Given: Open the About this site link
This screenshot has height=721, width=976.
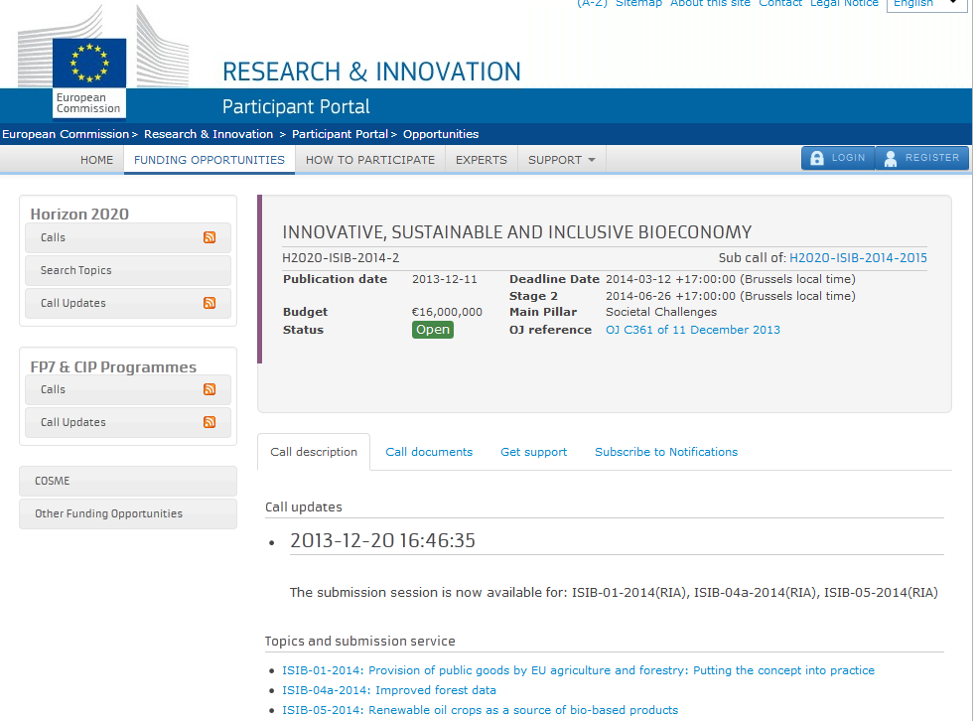Looking at the screenshot, I should coord(710,4).
